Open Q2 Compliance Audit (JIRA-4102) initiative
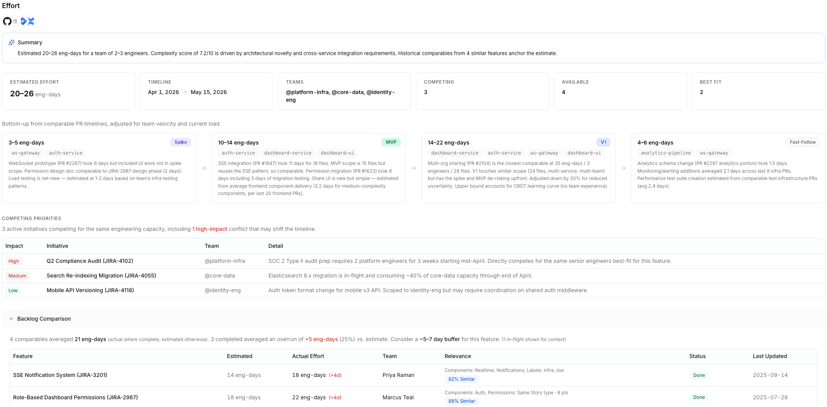Viewport: 827px width, 407px height. point(90,261)
